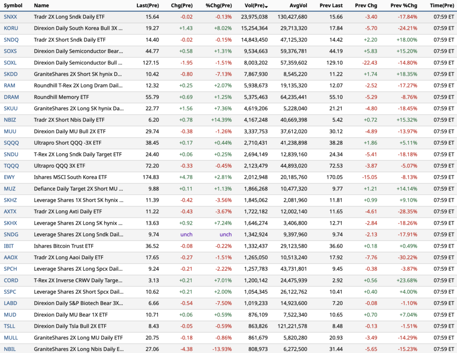Image resolution: width=457 pixels, height=353 pixels.
Task: Open the SOXS symbol link
Action: click(10, 51)
